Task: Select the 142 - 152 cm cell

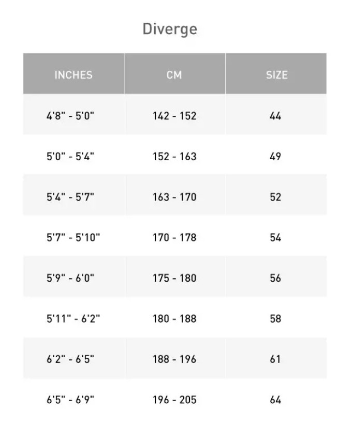Action: click(x=174, y=116)
